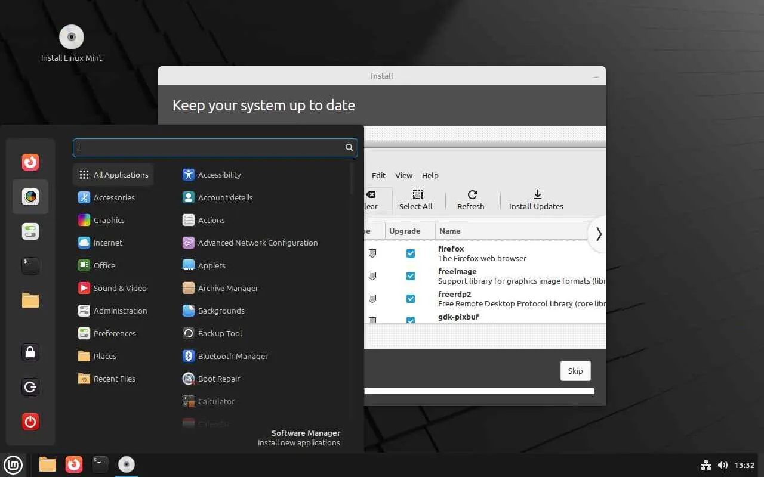Viewport: 764px width, 477px height.
Task: Click the Name column header
Action: pos(512,231)
